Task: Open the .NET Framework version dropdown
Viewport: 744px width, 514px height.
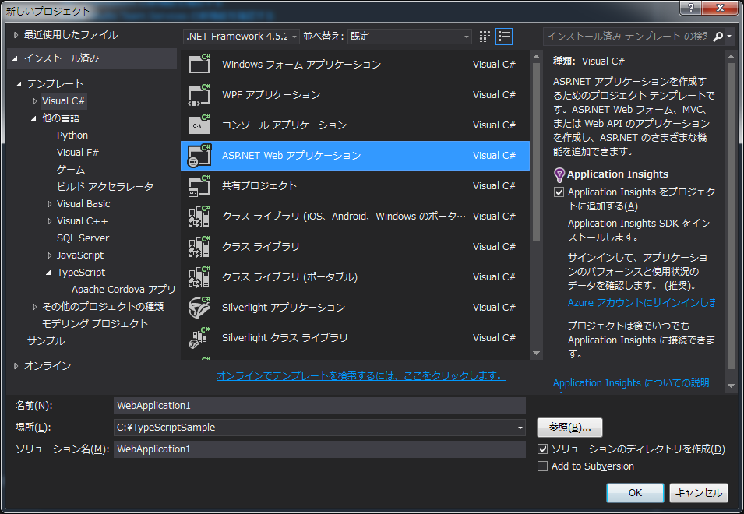Action: point(242,37)
